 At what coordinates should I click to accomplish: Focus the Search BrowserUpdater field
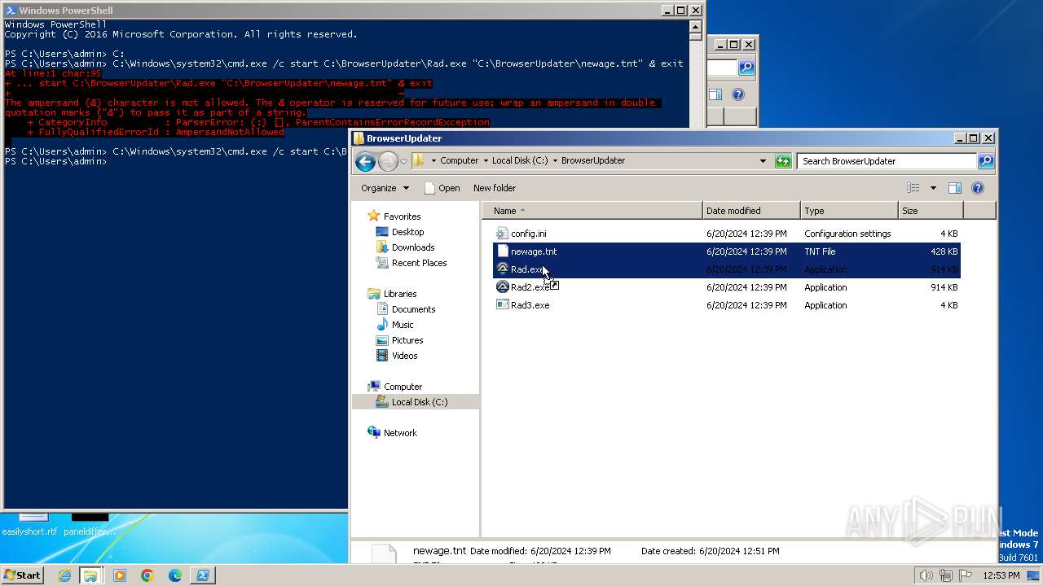coord(887,161)
